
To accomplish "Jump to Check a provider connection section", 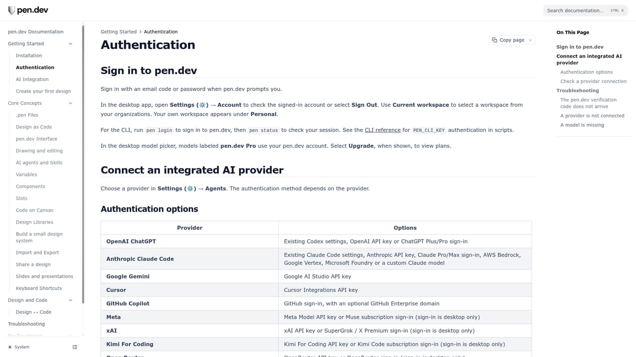I will [593, 81].
